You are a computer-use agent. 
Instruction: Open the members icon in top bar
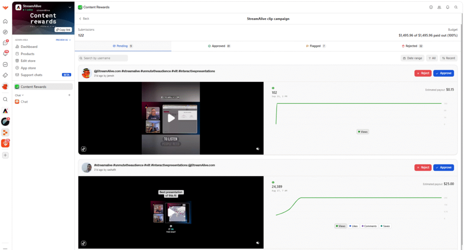click(x=439, y=7)
